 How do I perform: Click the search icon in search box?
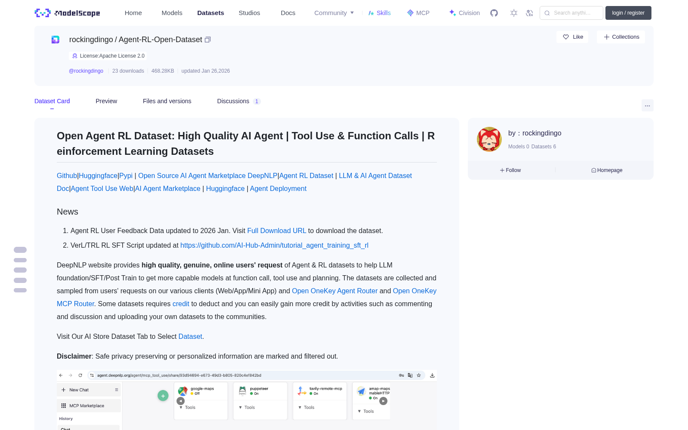coord(547,13)
